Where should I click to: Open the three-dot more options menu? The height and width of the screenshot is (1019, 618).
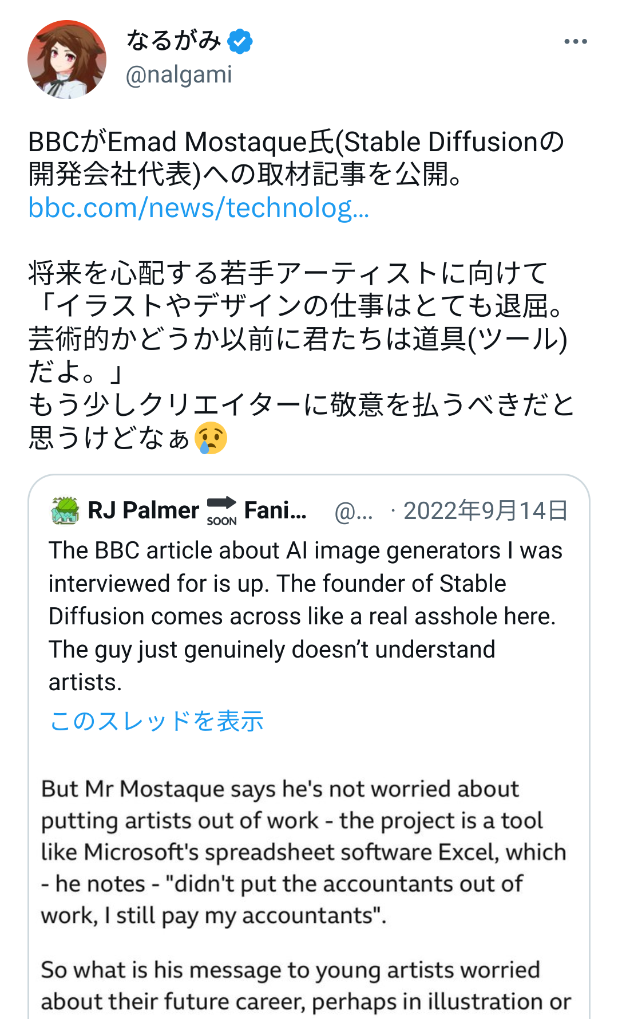(575, 42)
